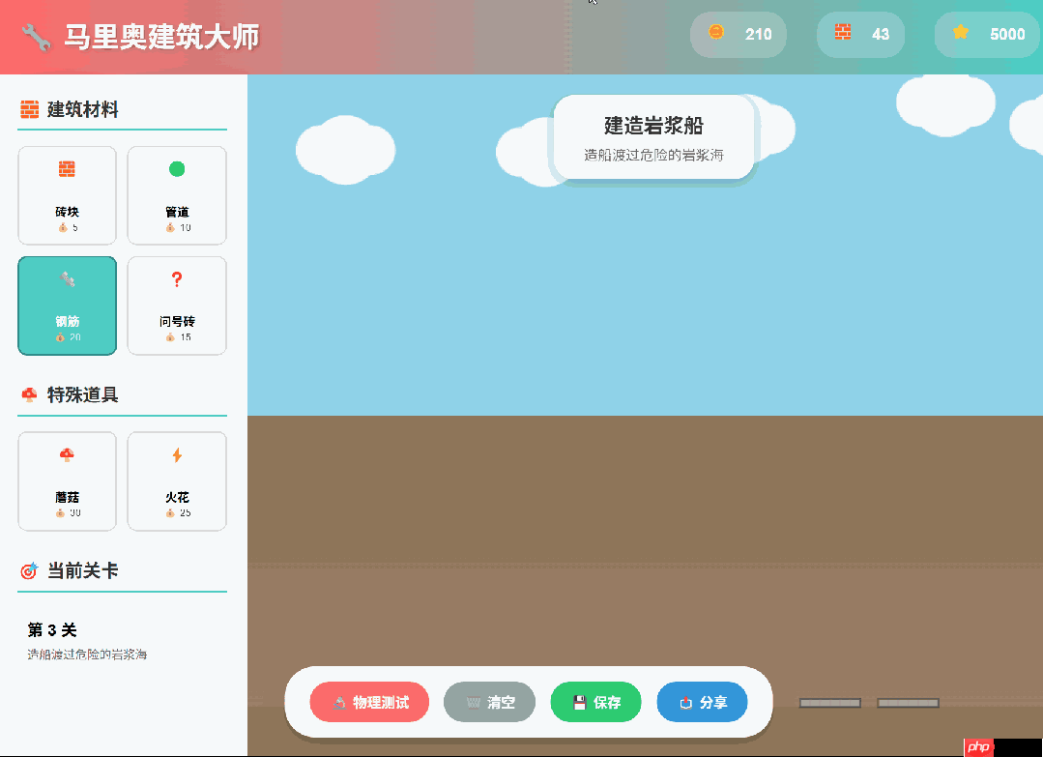Select the 管道 pipe material
Viewport: 1043px width, 757px height.
pyautogui.click(x=177, y=194)
